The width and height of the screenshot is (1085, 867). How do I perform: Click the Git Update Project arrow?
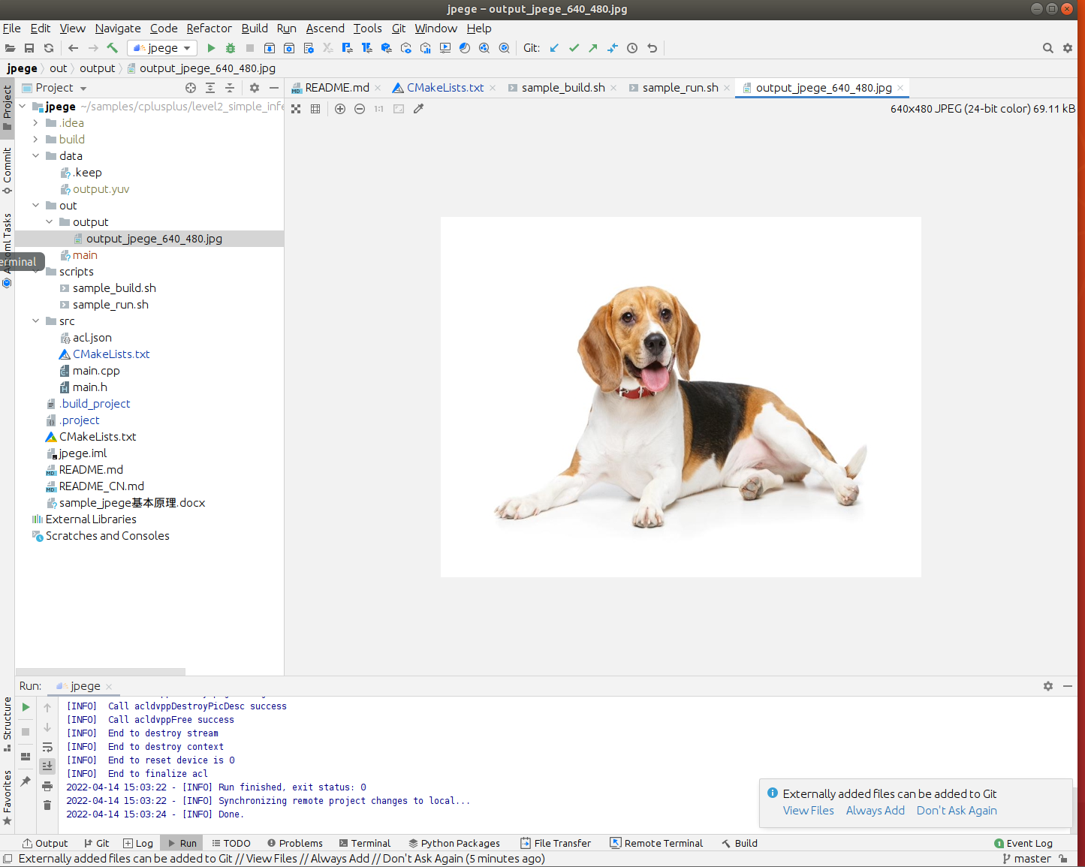[x=554, y=48]
